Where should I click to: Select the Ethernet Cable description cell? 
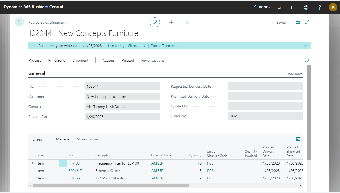(108, 171)
